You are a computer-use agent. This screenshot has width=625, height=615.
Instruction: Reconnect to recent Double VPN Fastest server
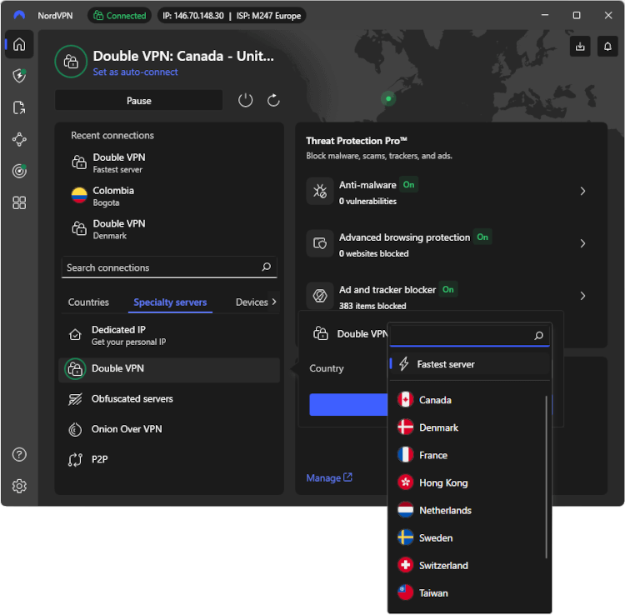point(169,163)
